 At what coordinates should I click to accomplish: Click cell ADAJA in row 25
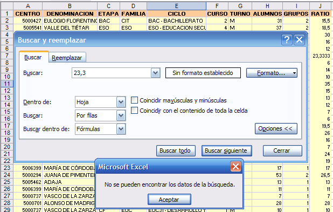coord(68,182)
